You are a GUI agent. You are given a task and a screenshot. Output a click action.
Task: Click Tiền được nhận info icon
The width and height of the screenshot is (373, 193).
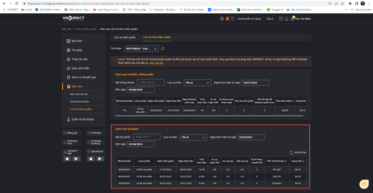pyautogui.click(x=293, y=101)
